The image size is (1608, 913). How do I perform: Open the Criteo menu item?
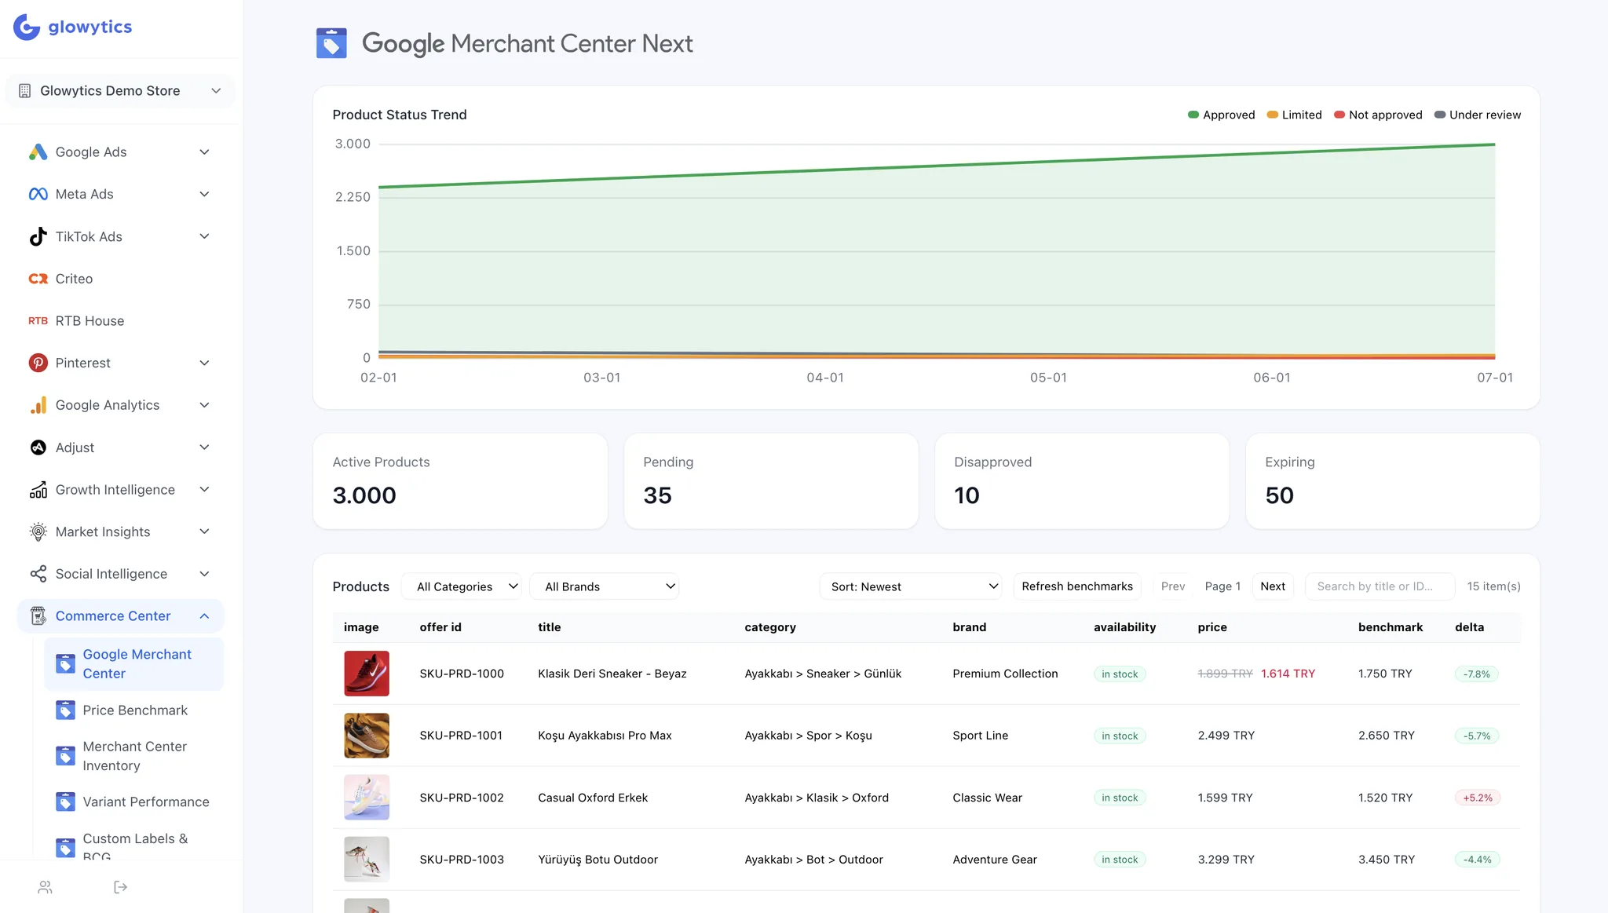coord(120,279)
